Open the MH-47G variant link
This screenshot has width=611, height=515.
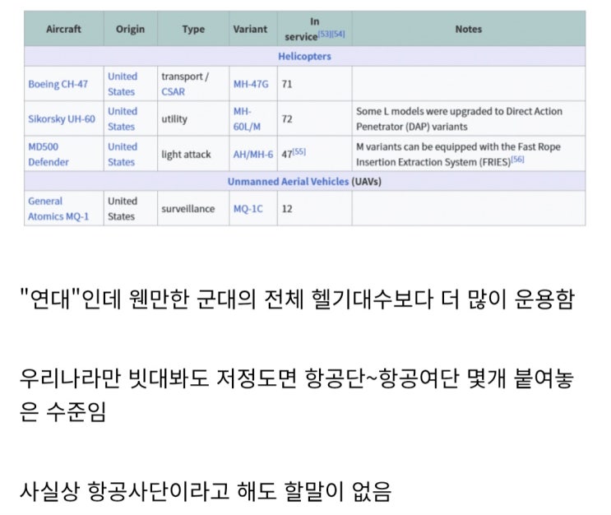(x=251, y=84)
